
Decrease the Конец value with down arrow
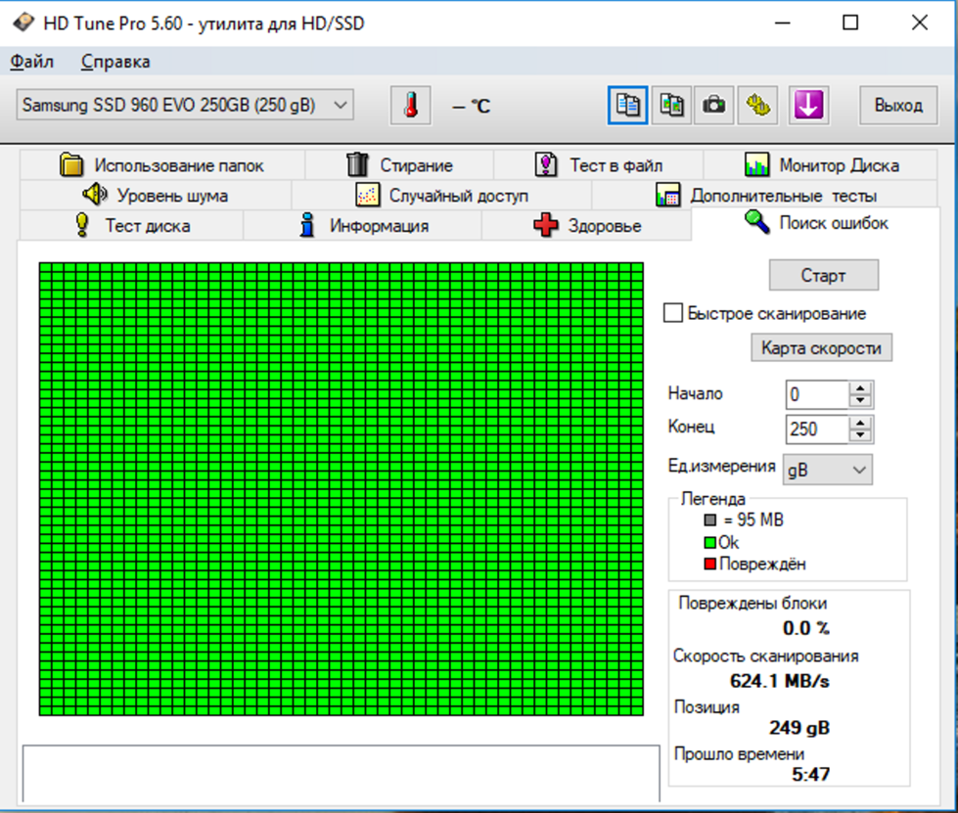point(860,435)
